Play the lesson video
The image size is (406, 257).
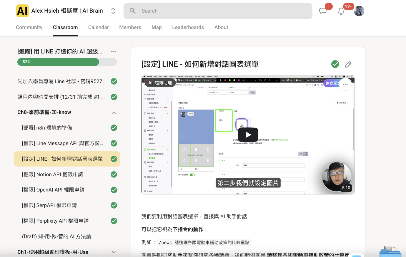click(248, 135)
